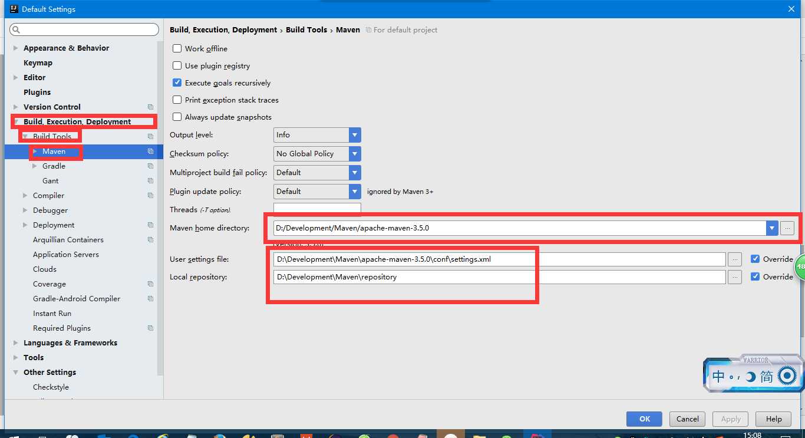Click the moon icon on IME bar

pyautogui.click(x=750, y=376)
